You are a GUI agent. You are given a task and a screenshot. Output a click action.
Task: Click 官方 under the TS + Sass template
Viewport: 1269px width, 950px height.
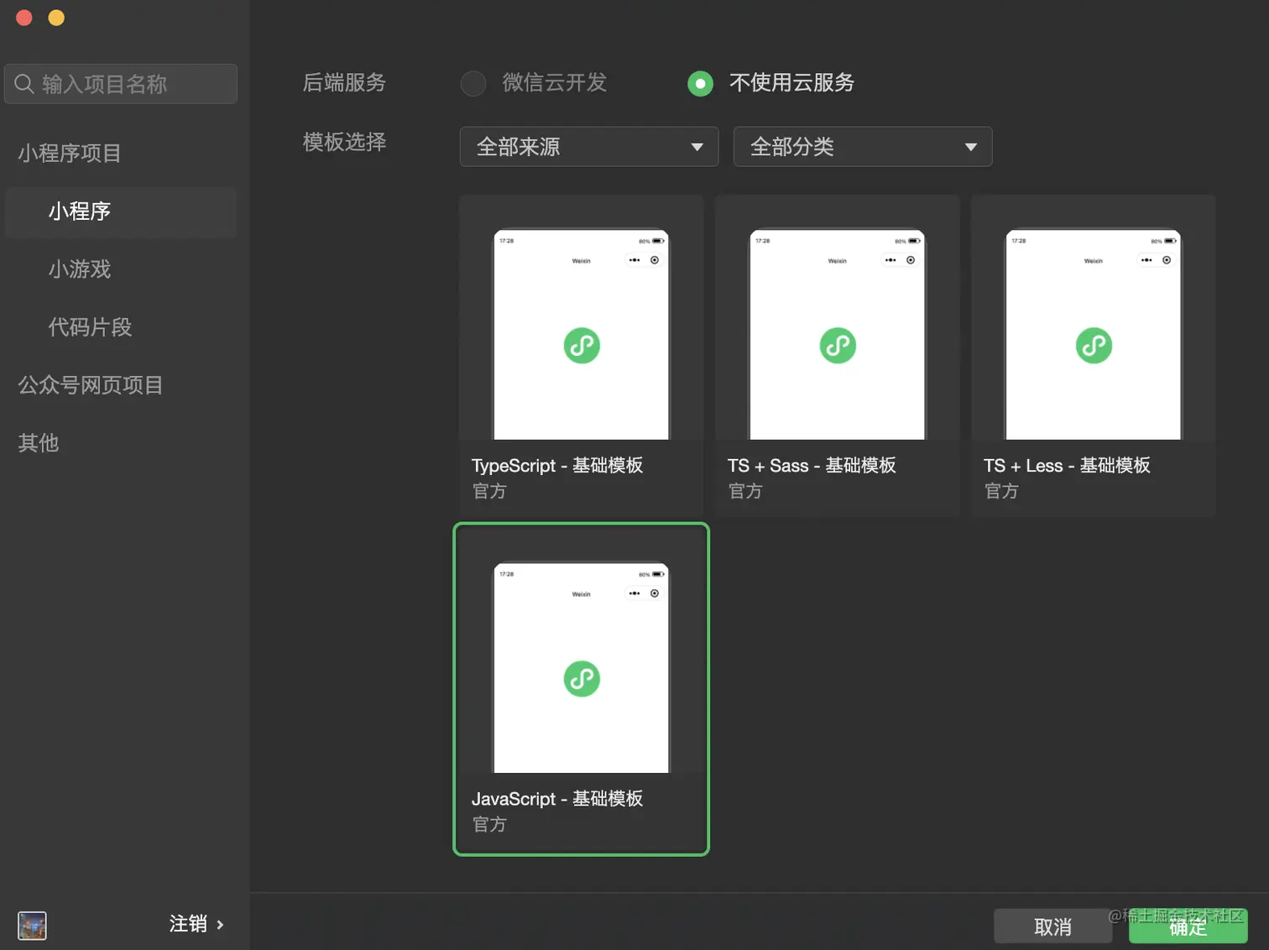point(745,491)
